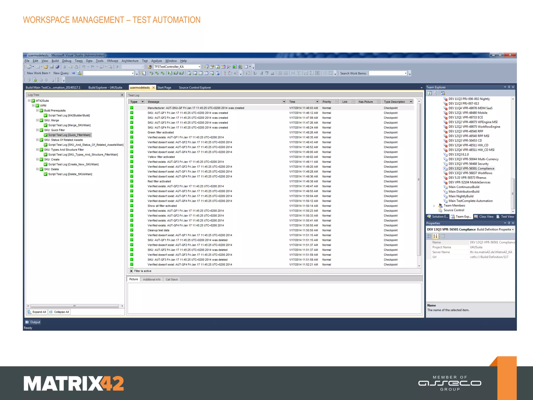Viewport: 533px width, 400px height.
Task: Click Properties panel Alphabetical sort icon
Action: pyautogui.click(x=435, y=236)
